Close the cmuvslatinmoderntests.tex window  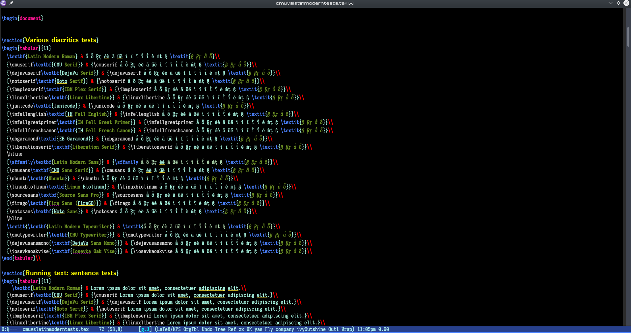tap(626, 3)
